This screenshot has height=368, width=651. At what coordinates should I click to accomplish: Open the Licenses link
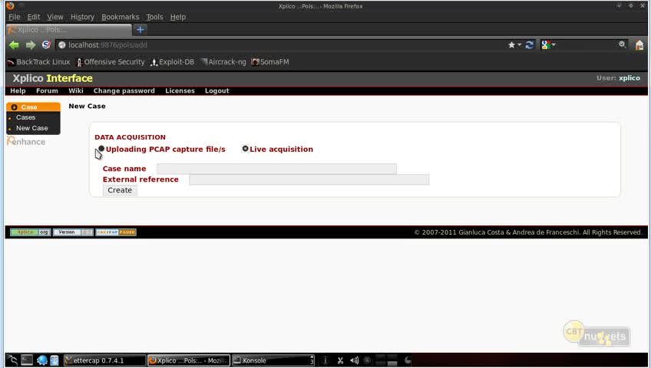[180, 90]
